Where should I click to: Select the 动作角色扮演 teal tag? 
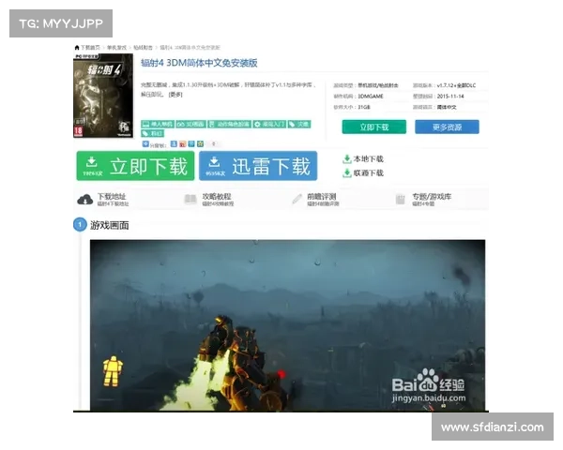[230, 124]
